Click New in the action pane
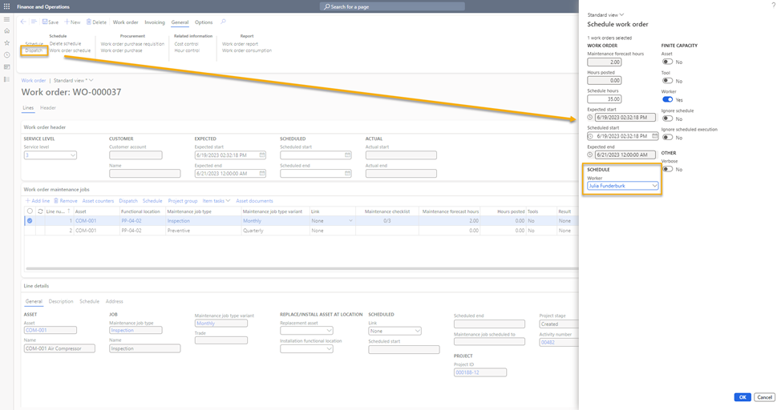Image resolution: width=781 pixels, height=410 pixels. pyautogui.click(x=72, y=22)
